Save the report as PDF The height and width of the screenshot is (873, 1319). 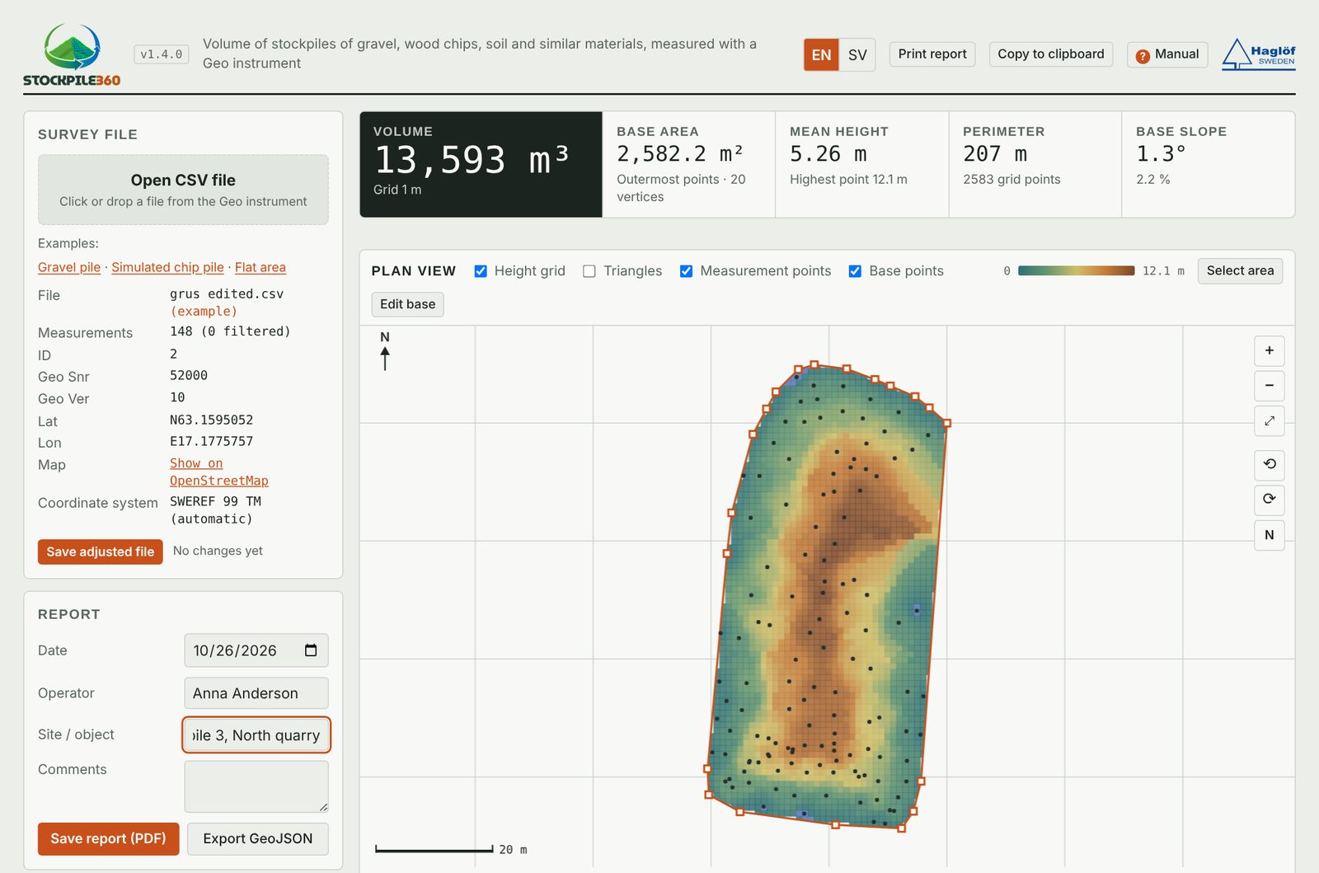tap(109, 838)
